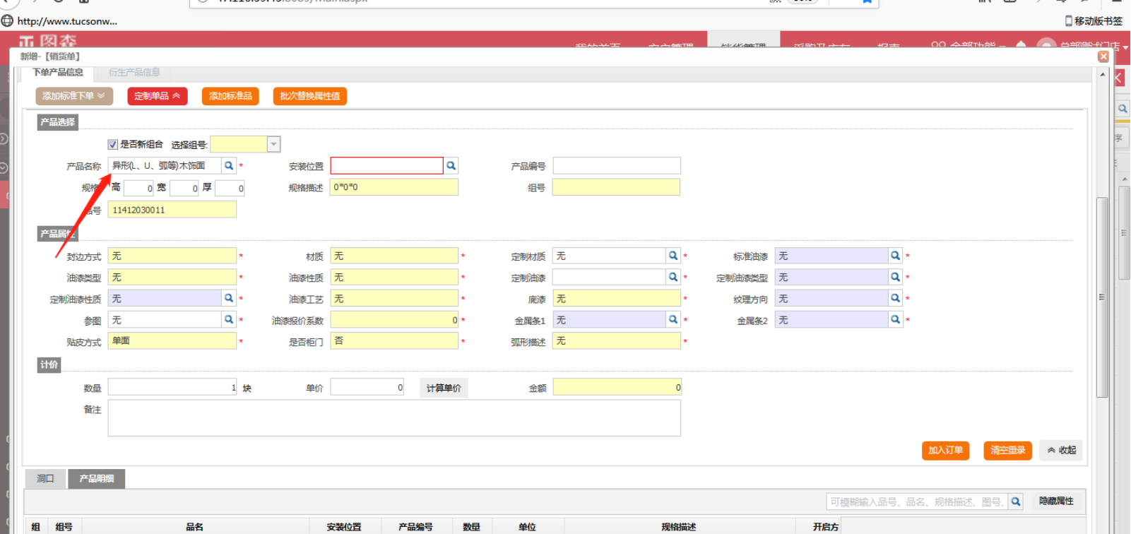Toggle the 是否新组合 checkbox
This screenshot has width=1131, height=534.
tap(113, 145)
